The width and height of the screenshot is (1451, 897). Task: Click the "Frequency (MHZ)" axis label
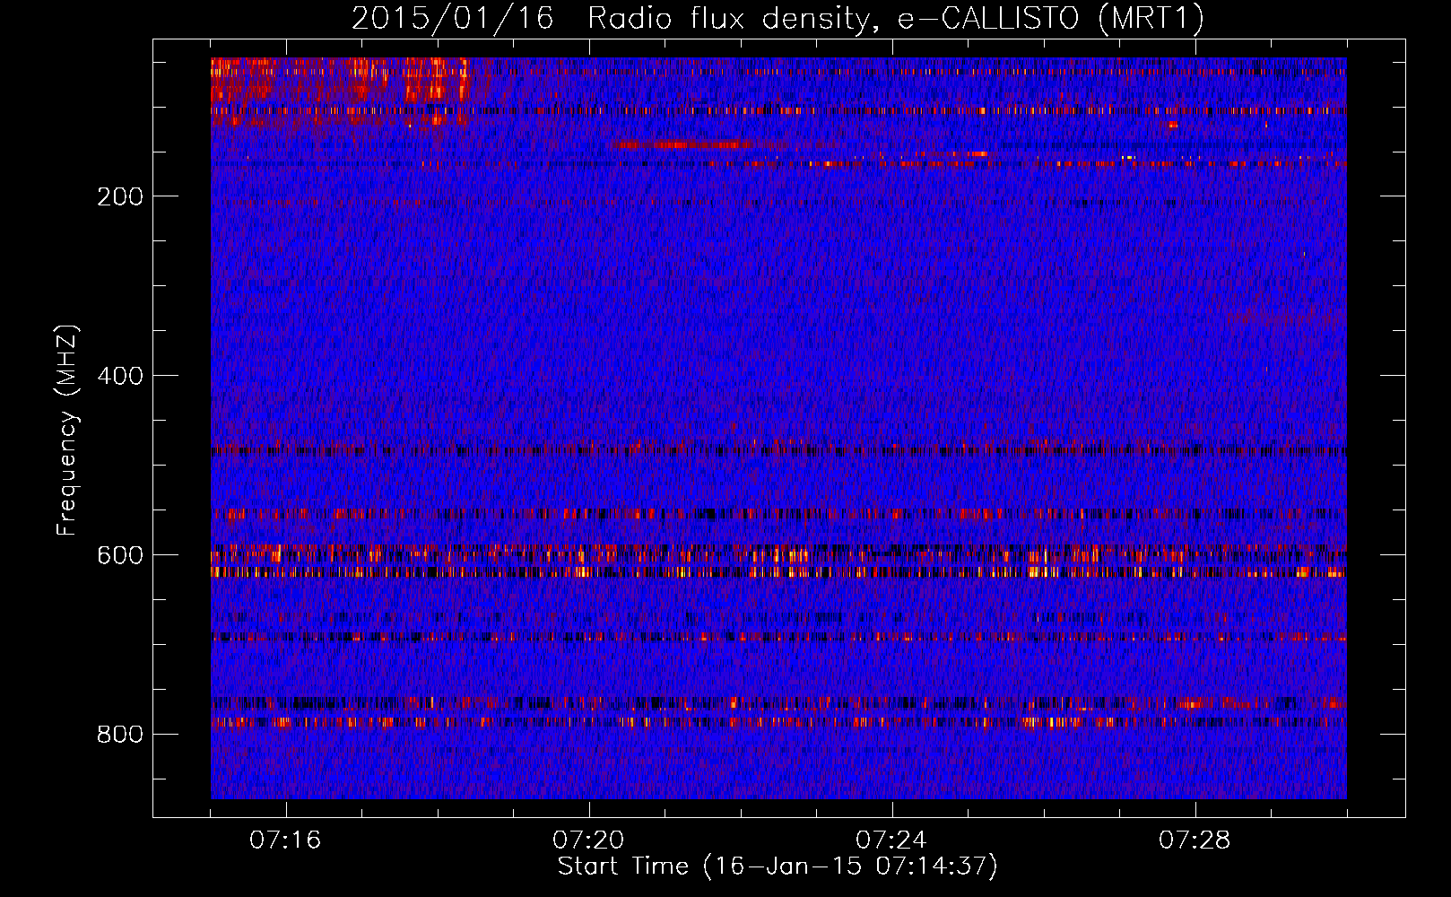click(x=67, y=431)
